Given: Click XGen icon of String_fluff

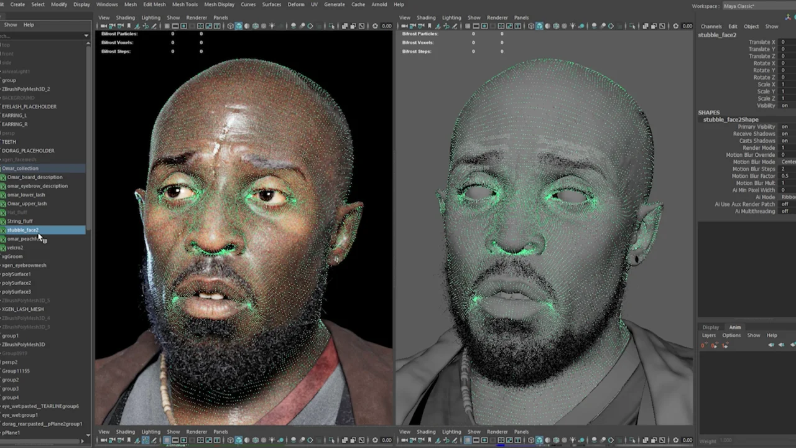Looking at the screenshot, I should [x=3, y=221].
